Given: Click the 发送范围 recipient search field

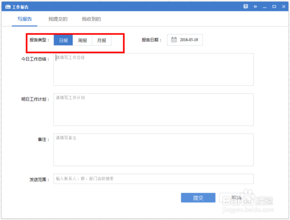Looking at the screenshot, I should coord(154,179).
